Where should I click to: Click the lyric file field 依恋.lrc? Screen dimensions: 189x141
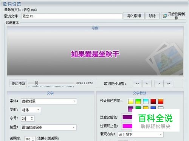tap(72, 16)
